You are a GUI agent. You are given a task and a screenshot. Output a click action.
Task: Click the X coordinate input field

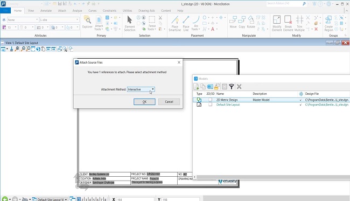(135, 199)
